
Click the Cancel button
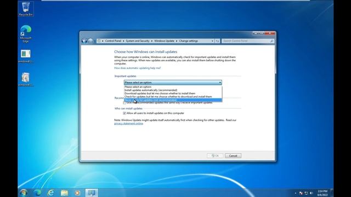(x=233, y=155)
